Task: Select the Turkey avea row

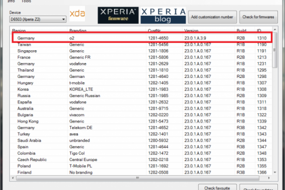Action: [142, 134]
